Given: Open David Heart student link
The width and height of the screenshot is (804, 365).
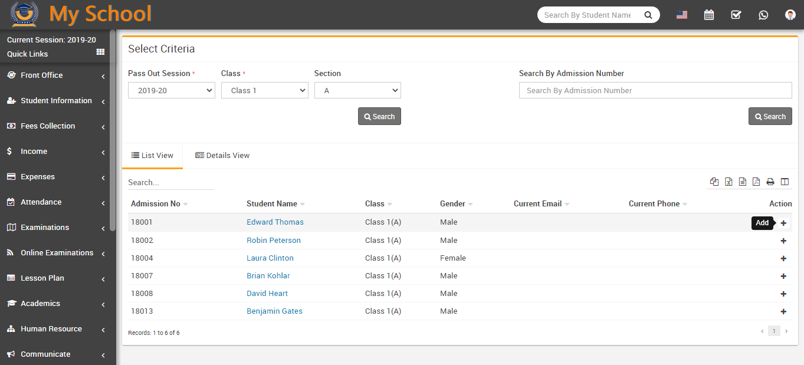Looking at the screenshot, I should 267,294.
